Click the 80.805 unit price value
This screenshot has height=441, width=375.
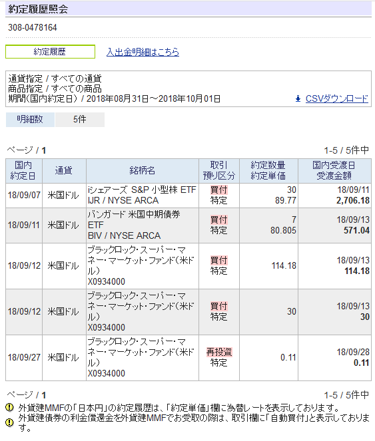283,231
